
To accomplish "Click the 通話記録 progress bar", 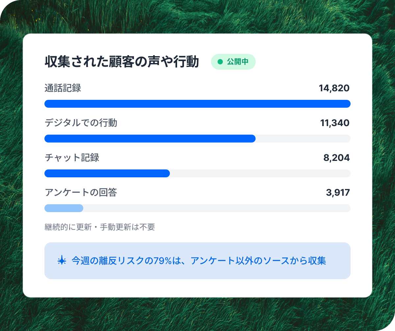I will click(x=197, y=104).
